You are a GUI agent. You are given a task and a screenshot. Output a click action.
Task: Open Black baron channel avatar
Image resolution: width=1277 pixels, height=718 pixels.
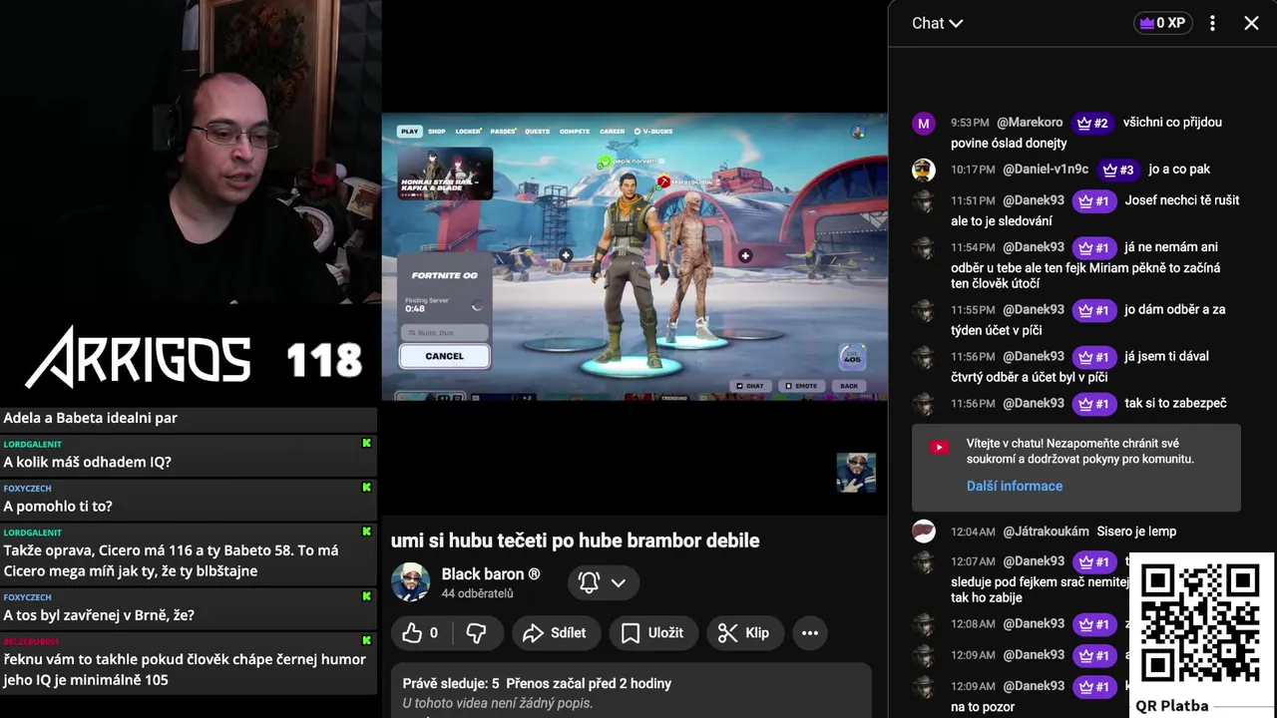point(410,582)
